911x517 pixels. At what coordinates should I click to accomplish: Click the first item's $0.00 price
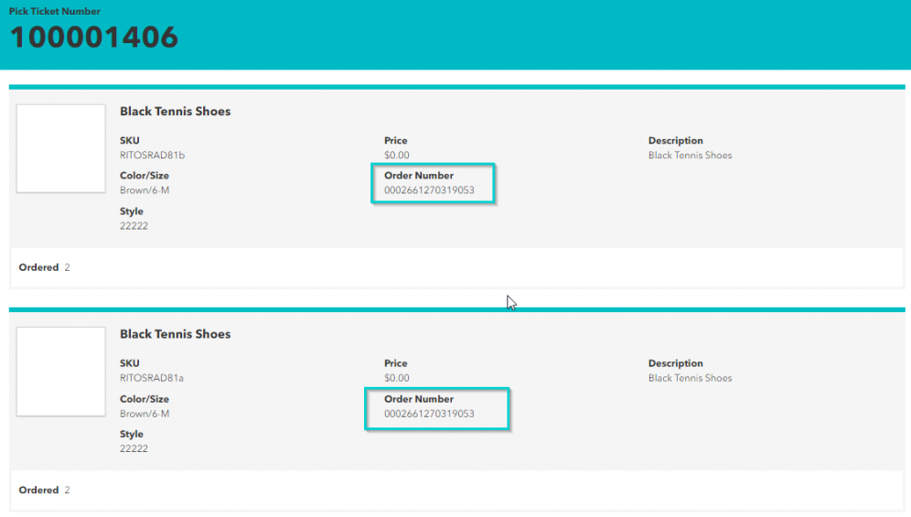coord(397,155)
